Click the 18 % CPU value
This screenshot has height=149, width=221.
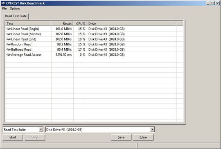82,39
